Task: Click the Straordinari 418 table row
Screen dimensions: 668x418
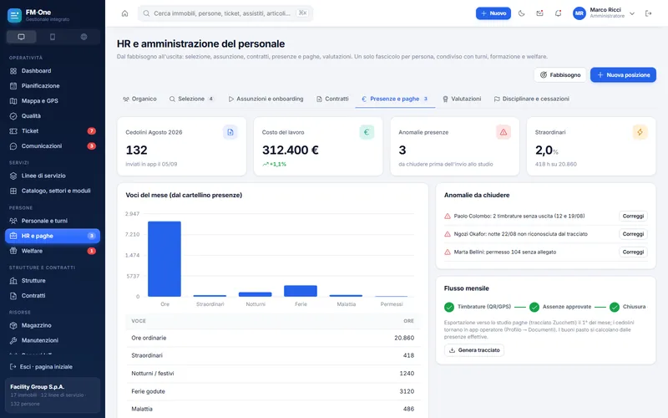Action: point(273,356)
